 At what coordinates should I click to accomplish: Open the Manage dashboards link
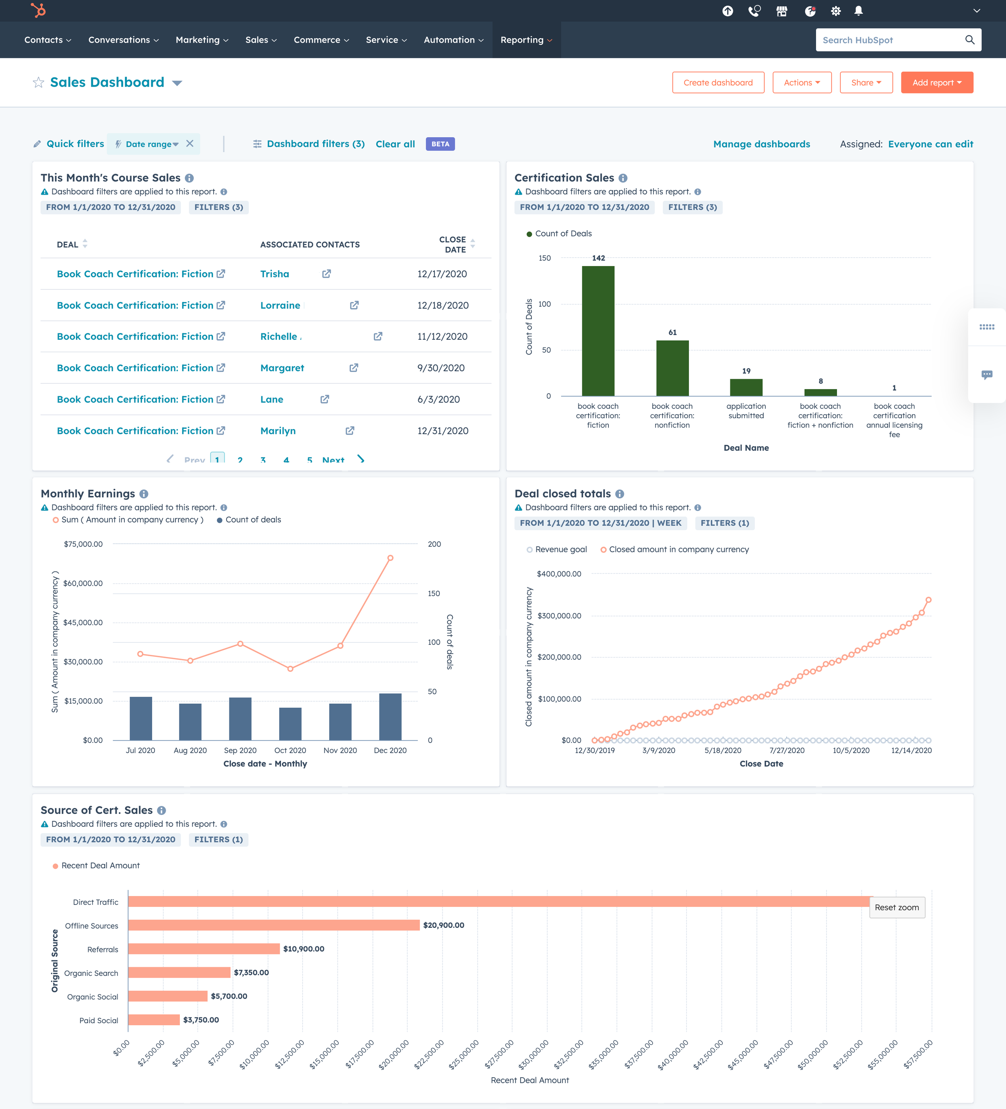pos(761,144)
